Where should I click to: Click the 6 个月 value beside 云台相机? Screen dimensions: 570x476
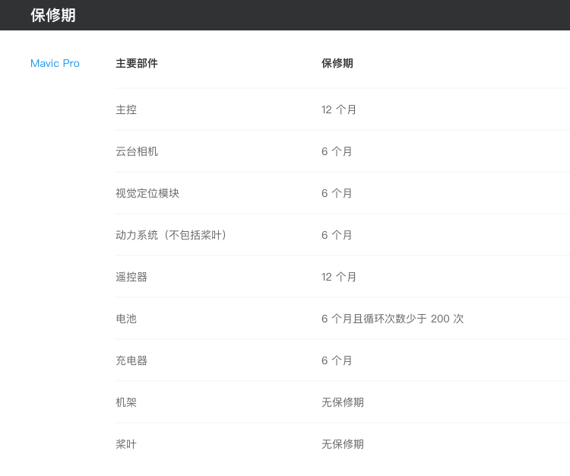[x=337, y=151]
